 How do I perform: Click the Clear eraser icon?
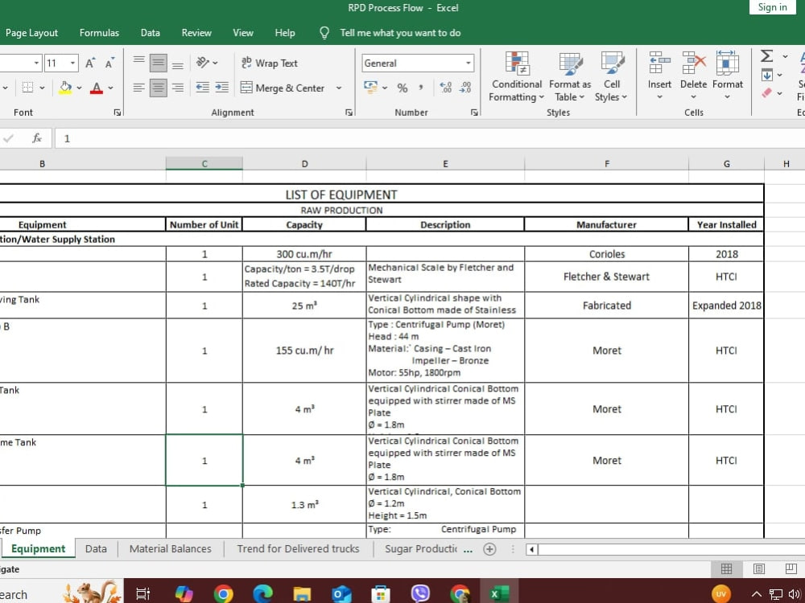tap(766, 92)
